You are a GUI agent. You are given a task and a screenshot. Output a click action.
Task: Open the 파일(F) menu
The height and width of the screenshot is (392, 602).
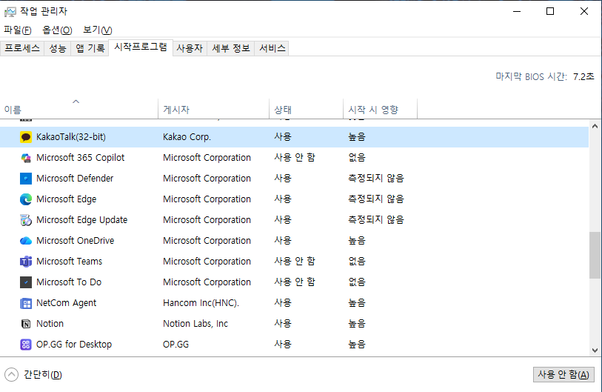click(x=17, y=30)
